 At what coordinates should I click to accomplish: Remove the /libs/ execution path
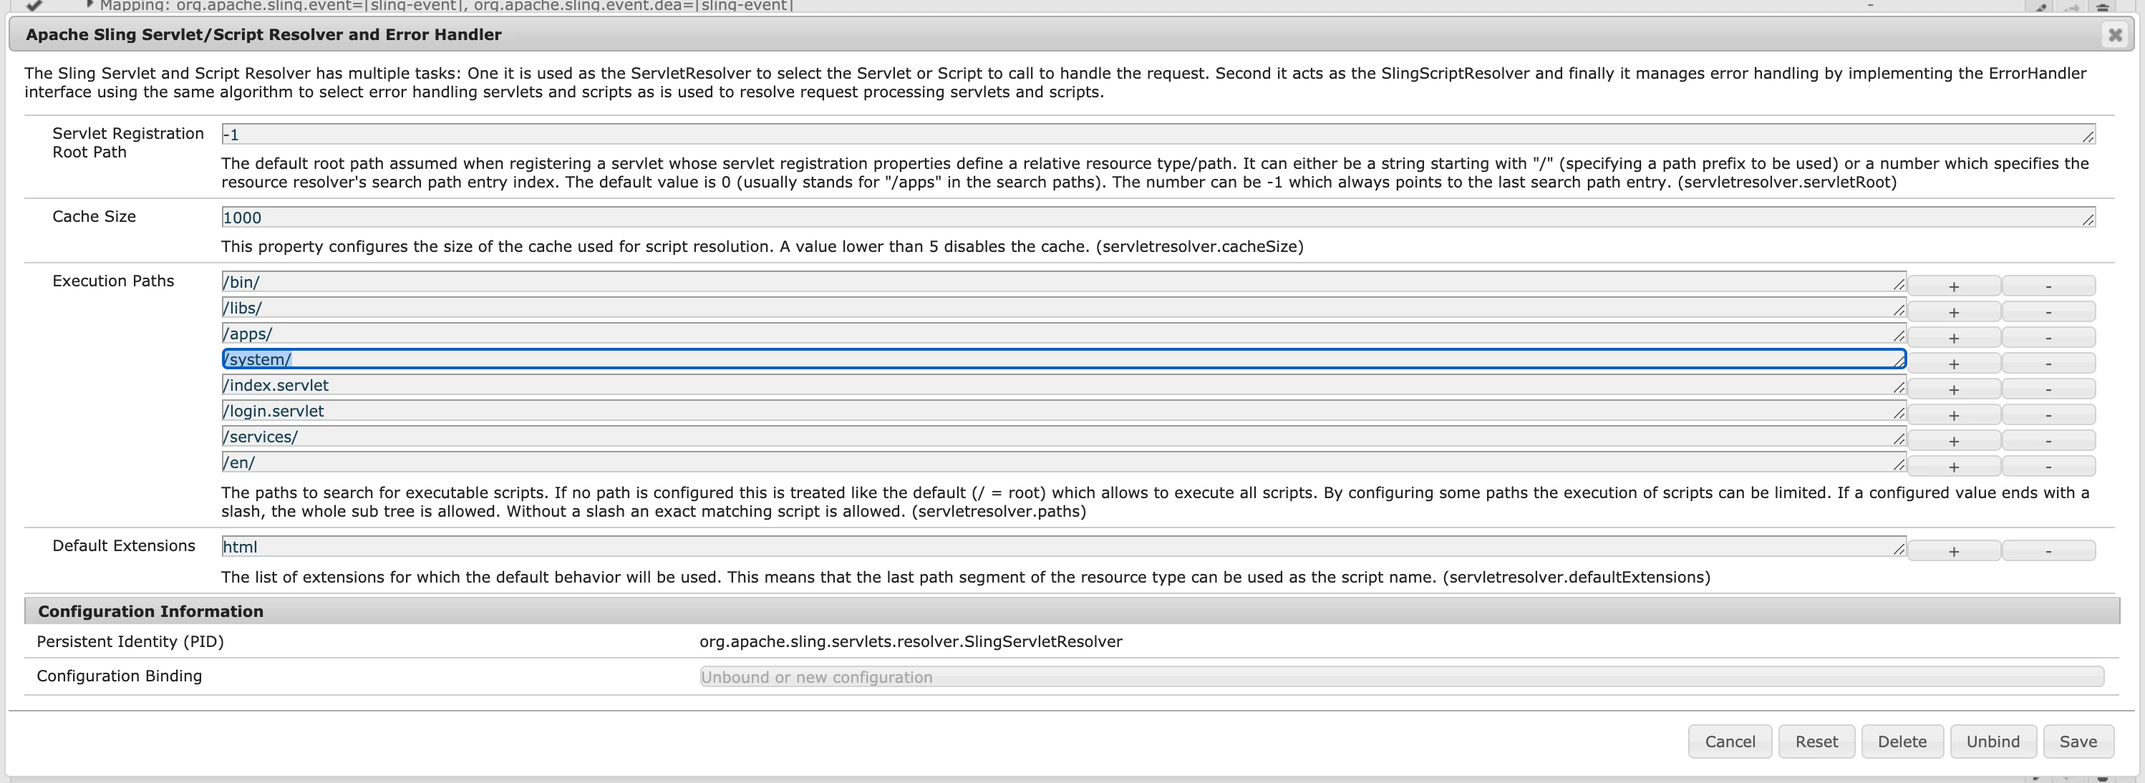tap(2048, 312)
